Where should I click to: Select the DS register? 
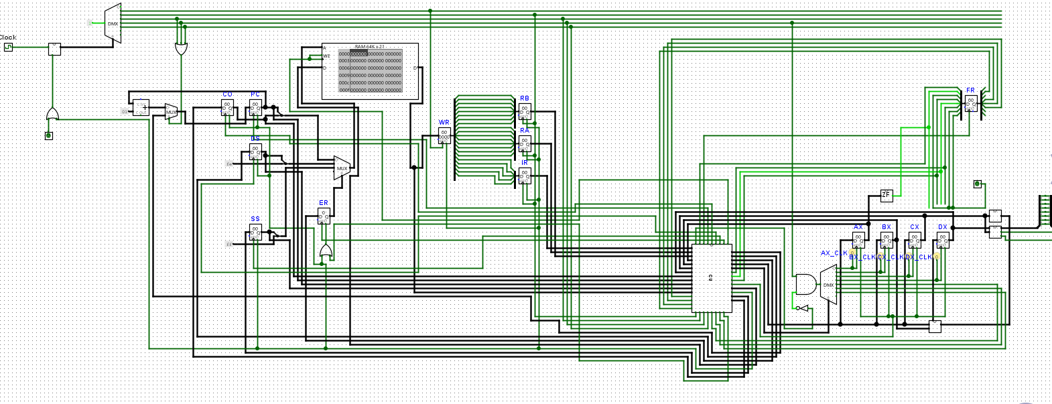[x=255, y=152]
